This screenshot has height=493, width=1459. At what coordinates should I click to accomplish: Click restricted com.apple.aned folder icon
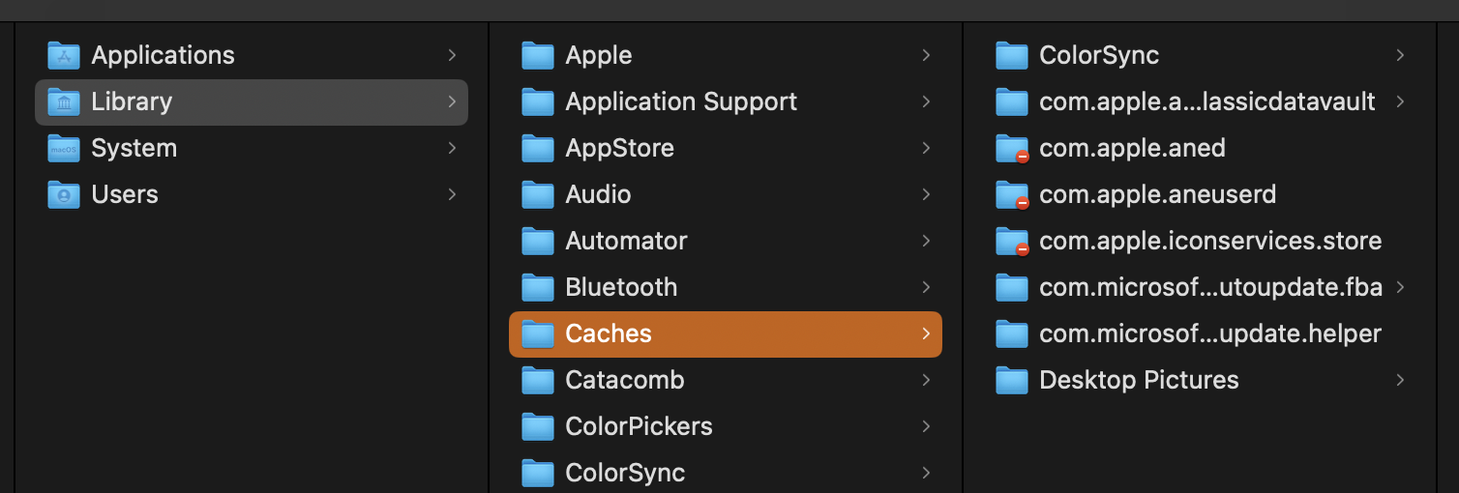click(x=1012, y=148)
